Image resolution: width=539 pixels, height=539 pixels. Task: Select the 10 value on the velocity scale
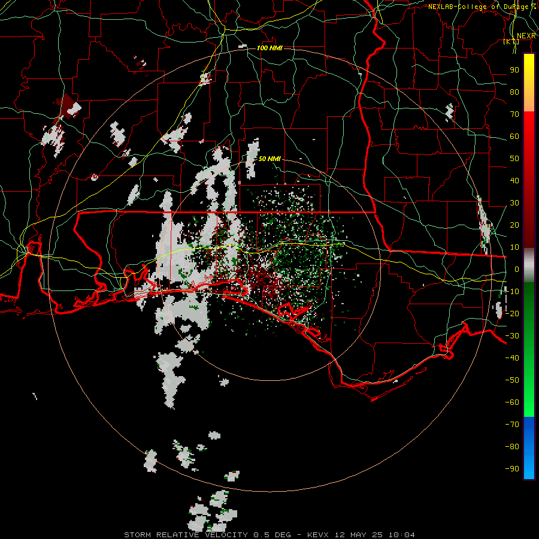[x=514, y=247]
